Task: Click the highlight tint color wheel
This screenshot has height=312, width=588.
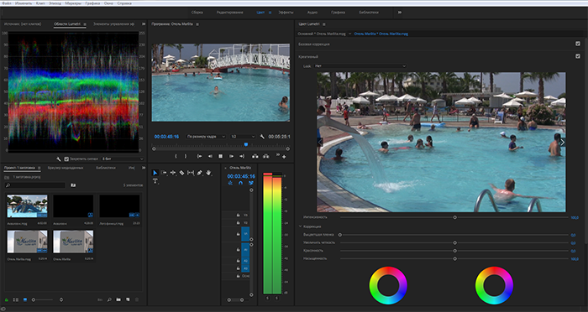Action: click(494, 285)
